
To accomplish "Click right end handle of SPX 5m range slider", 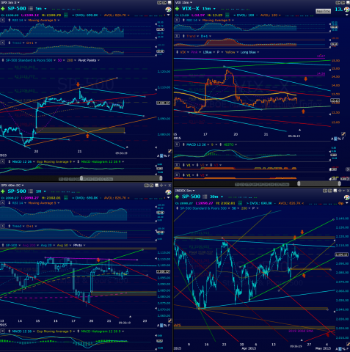I will [161, 179].
